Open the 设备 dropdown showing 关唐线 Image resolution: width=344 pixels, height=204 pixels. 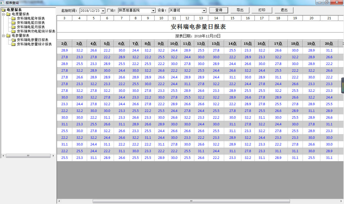(x=204, y=11)
